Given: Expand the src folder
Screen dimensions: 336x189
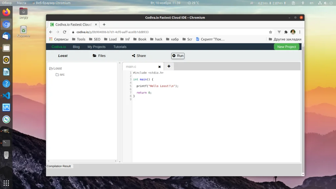Looking at the screenshot, I should coord(60,74).
